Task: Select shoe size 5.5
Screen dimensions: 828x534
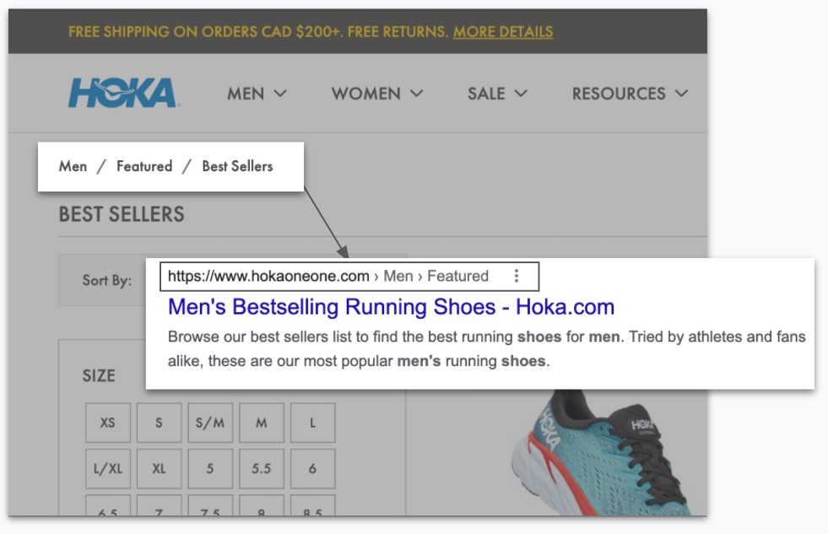Action: [x=262, y=468]
